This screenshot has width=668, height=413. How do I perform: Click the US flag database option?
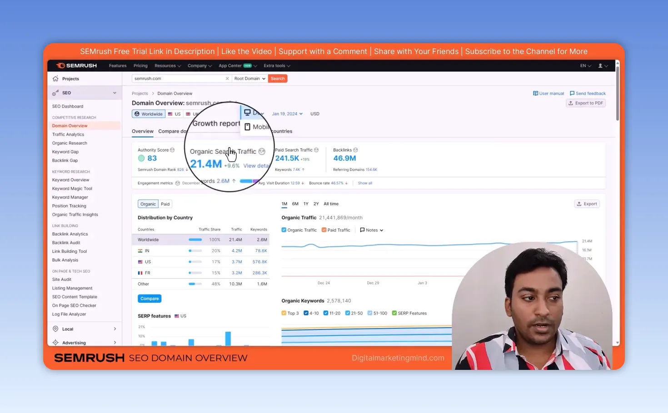click(174, 114)
